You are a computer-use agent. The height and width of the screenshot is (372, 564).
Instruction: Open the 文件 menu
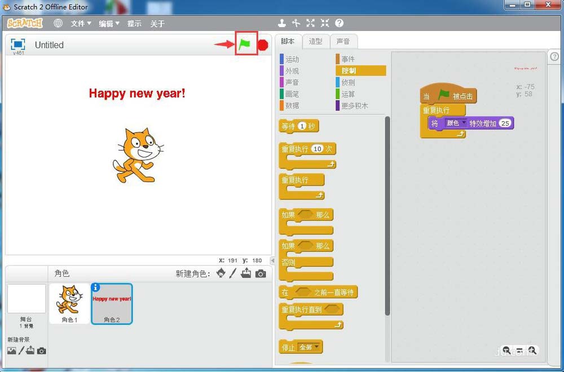(81, 24)
